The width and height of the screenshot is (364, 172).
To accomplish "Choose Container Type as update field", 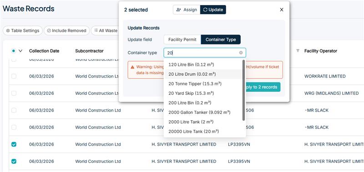I will pyautogui.click(x=221, y=39).
